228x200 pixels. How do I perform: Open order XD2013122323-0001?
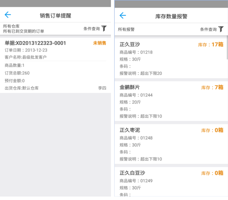55,65
